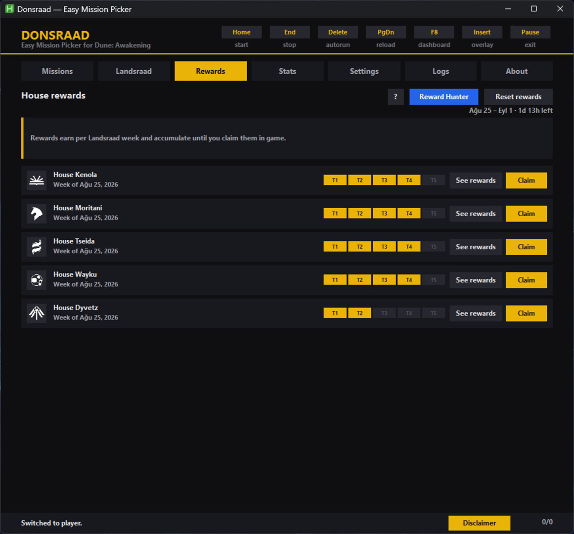Click the DONSRAAD logo title
Image resolution: width=574 pixels, height=534 pixels.
pos(55,35)
